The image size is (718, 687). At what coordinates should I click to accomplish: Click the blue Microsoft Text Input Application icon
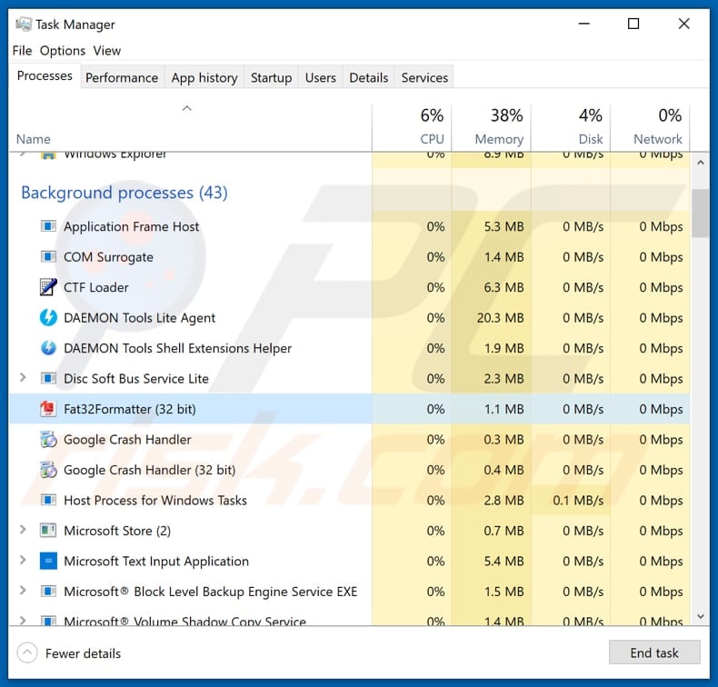point(48,561)
